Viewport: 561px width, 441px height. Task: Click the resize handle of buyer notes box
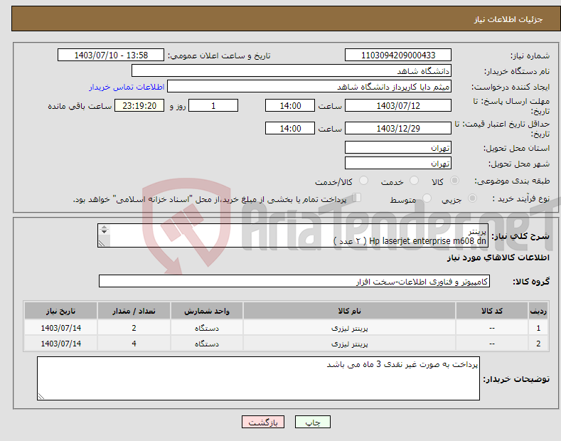41,396
